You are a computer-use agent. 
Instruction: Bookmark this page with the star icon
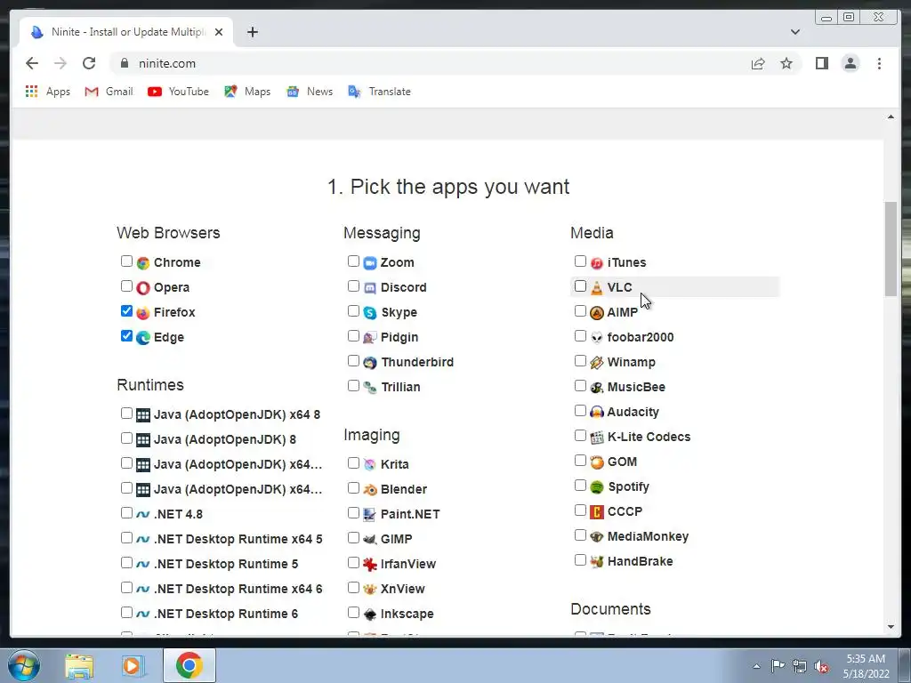(786, 63)
